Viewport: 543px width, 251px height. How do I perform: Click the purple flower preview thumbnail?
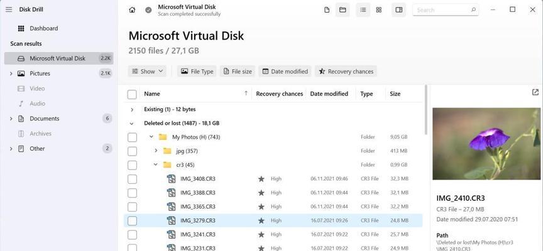[486, 144]
